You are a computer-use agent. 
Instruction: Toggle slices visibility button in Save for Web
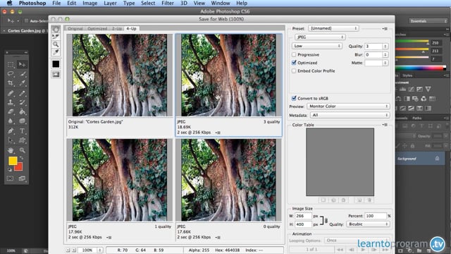click(56, 74)
